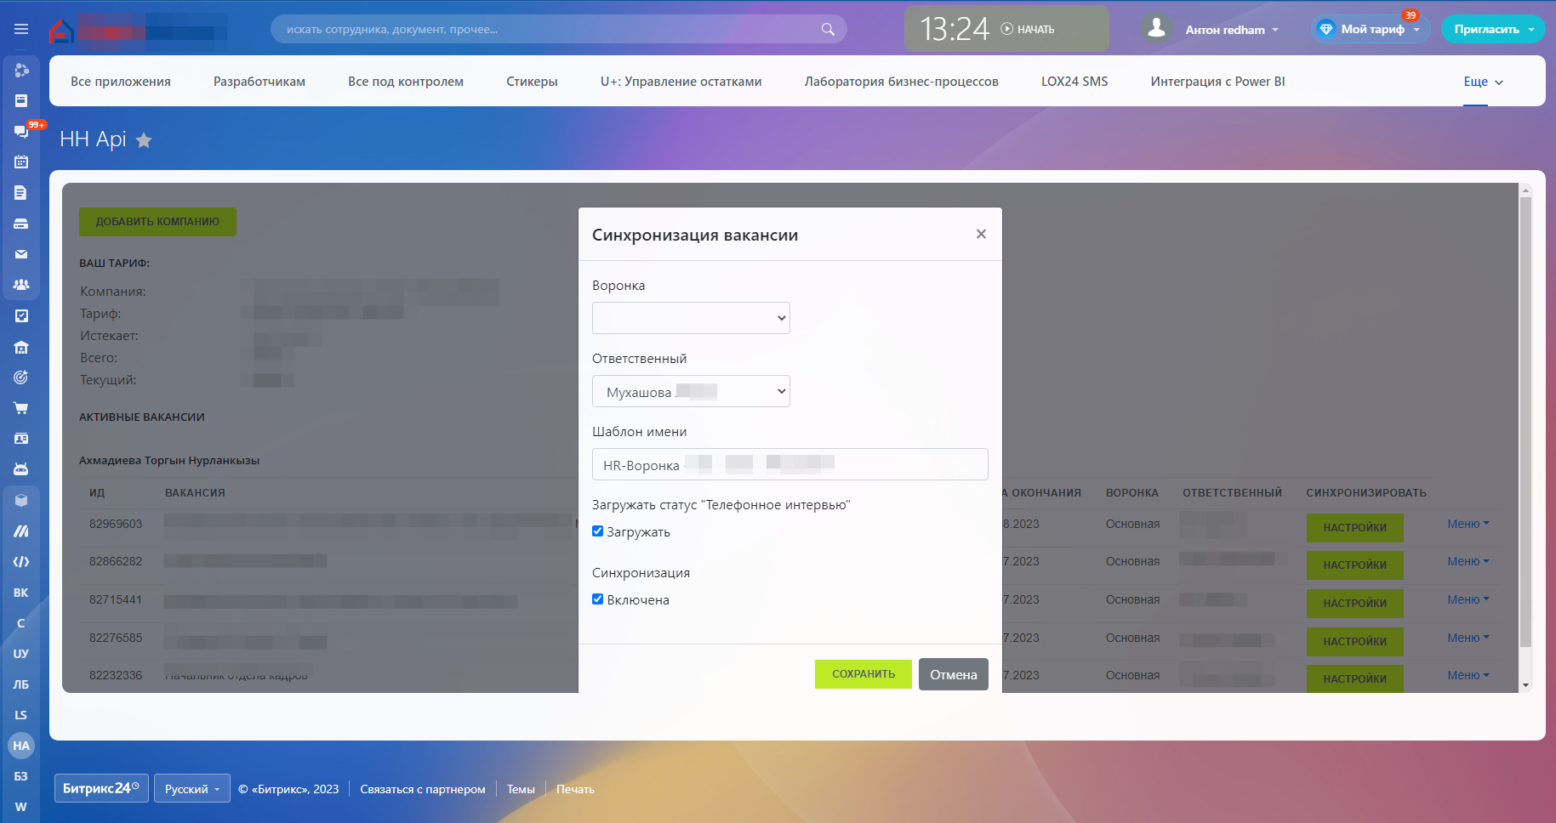Expand the Еще menu in top navigation
The image size is (1556, 823).
point(1483,82)
